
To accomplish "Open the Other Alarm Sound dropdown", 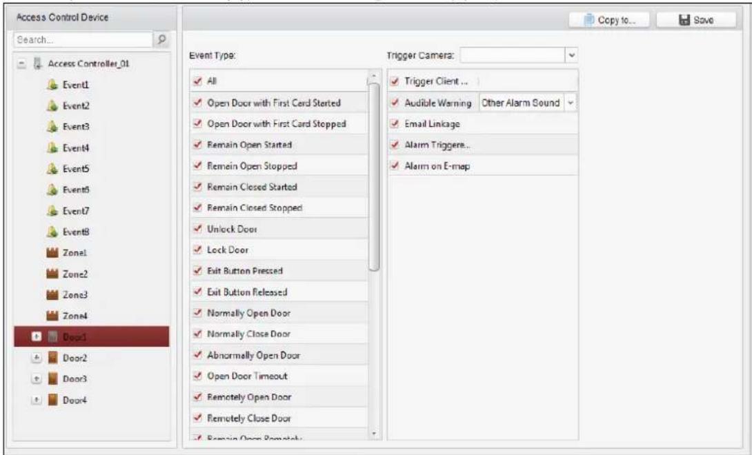I will click(571, 103).
